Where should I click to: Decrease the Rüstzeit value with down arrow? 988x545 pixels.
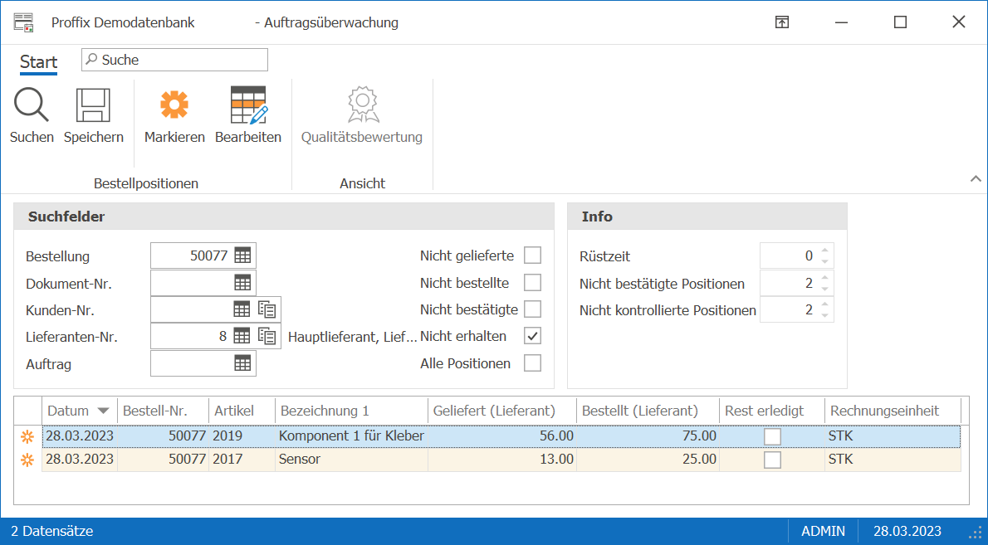(824, 261)
